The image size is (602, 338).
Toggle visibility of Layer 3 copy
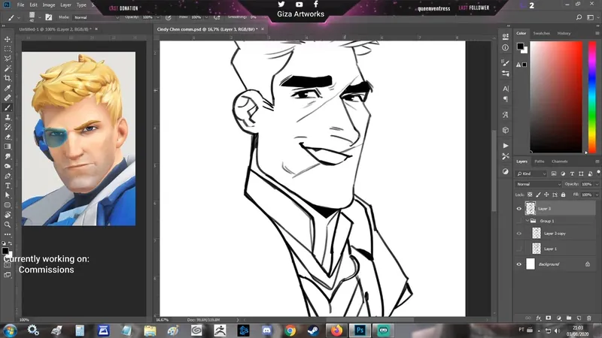coord(519,234)
